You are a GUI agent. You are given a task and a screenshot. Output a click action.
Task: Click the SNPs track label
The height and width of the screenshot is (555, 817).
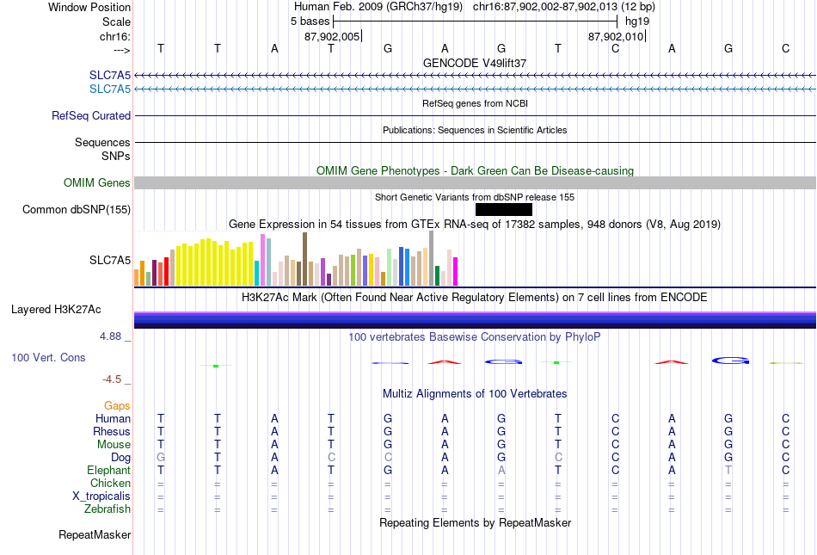[x=116, y=156]
